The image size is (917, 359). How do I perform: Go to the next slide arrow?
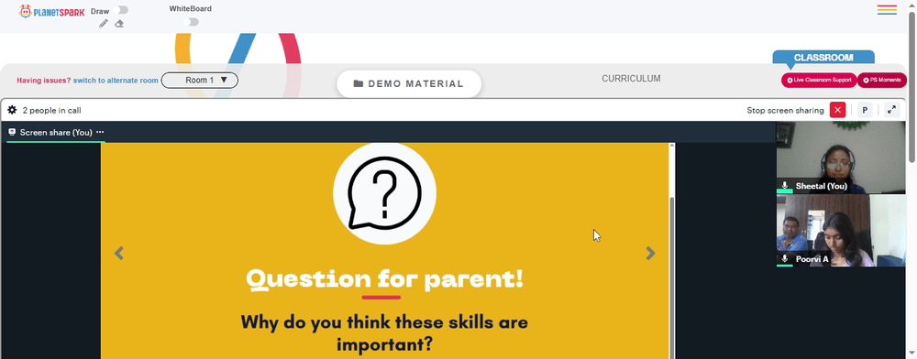point(650,253)
